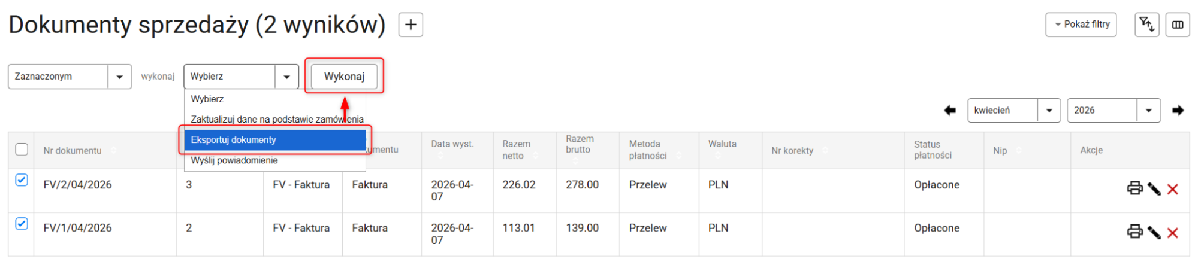This screenshot has width=1198, height=265.
Task: Toggle the select-all header checkbox
Action: click(22, 150)
